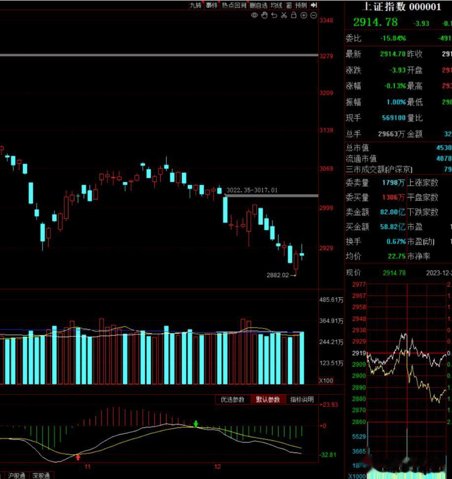Click the 现价 2914.78 label above mini chart
The image size is (452, 479).
click(376, 273)
